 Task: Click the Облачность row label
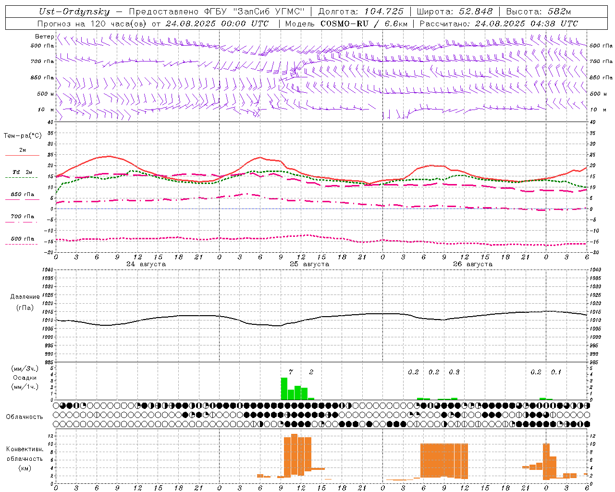tap(25, 417)
